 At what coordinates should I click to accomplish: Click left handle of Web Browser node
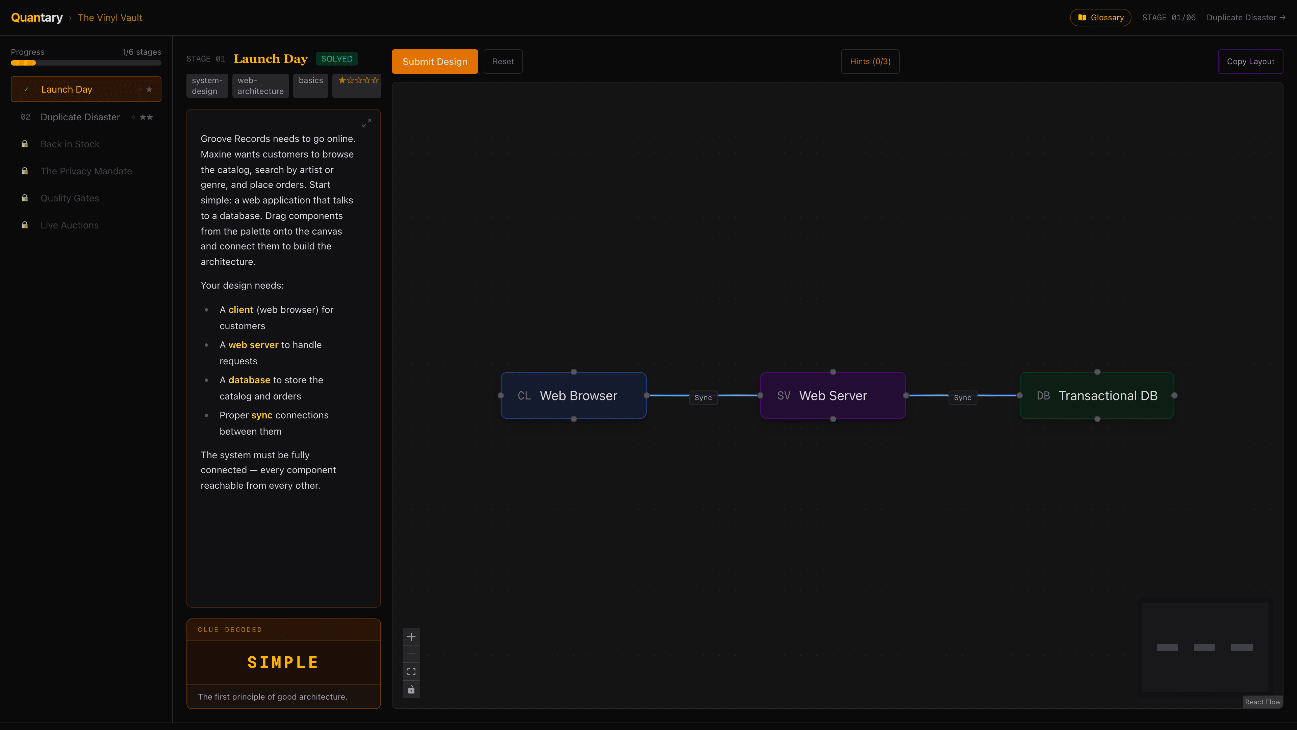pos(501,395)
